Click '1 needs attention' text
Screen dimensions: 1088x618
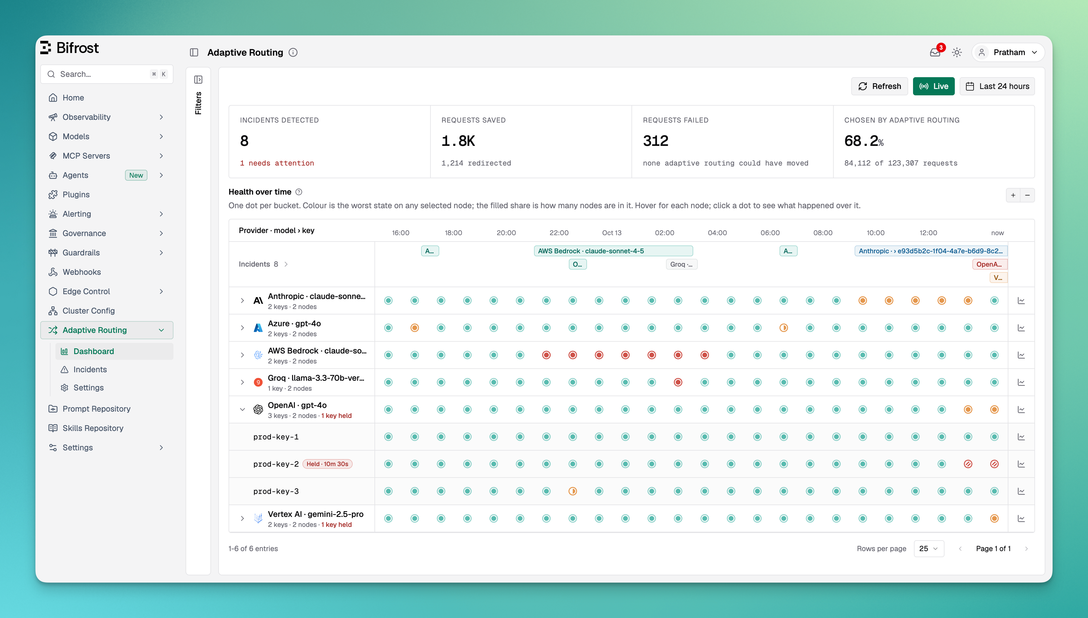(277, 163)
